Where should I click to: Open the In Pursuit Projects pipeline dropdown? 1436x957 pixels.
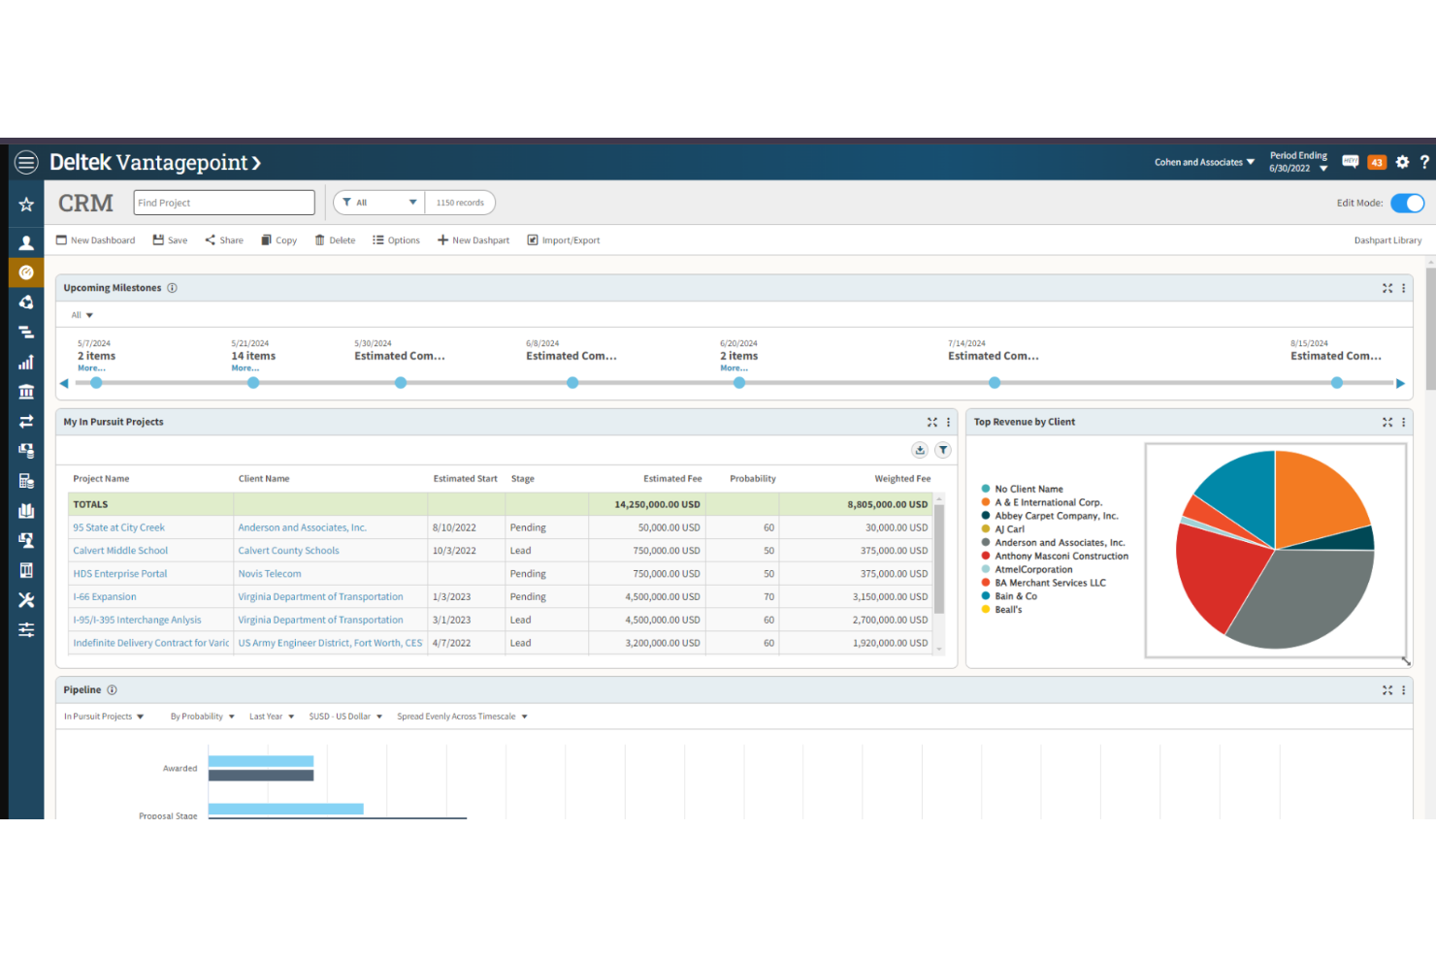click(104, 717)
